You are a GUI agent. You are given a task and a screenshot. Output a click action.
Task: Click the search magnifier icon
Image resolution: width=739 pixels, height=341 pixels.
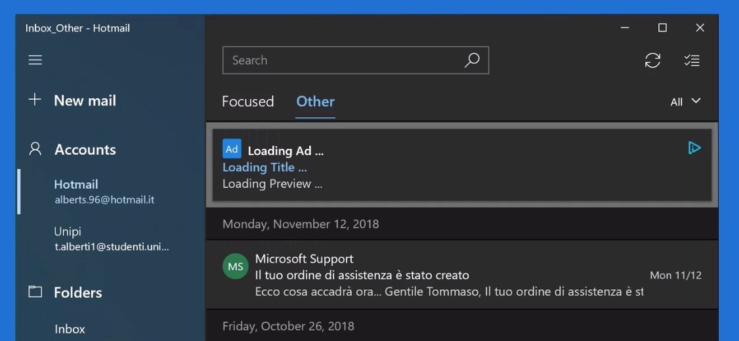(x=472, y=60)
